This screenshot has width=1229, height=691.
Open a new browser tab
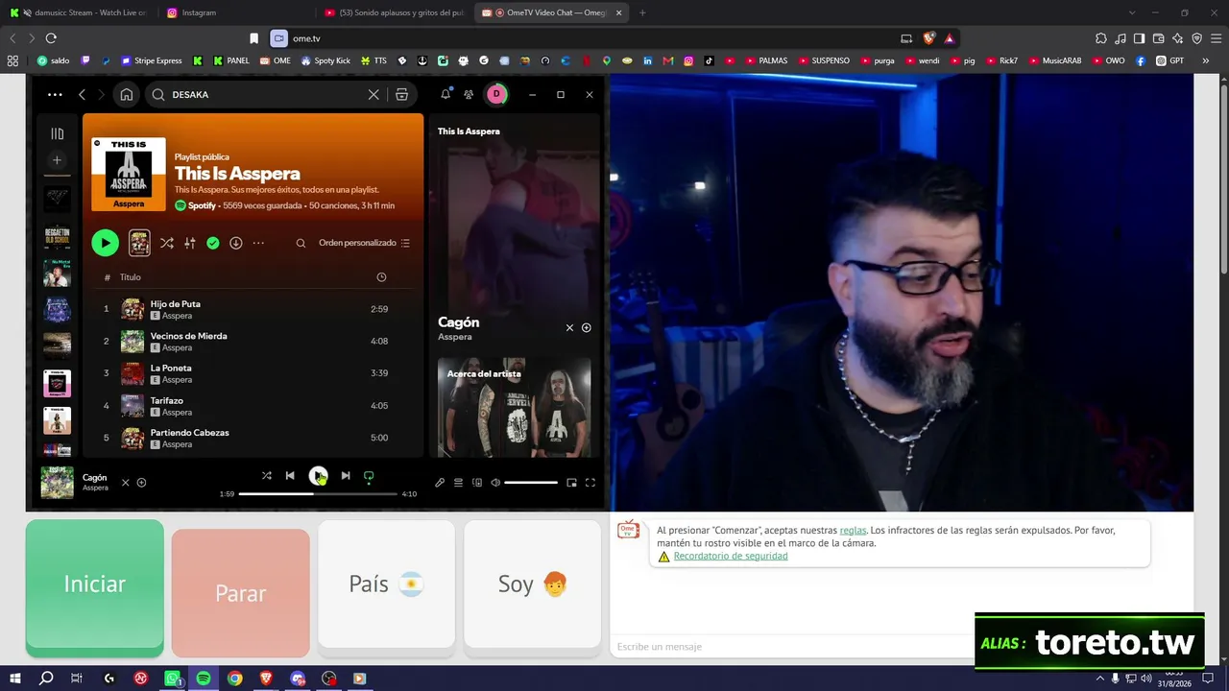point(642,12)
